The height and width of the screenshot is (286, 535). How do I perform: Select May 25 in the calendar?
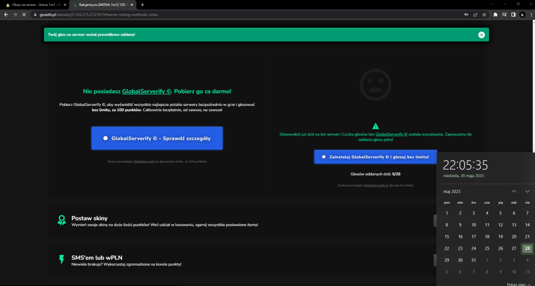487,249
